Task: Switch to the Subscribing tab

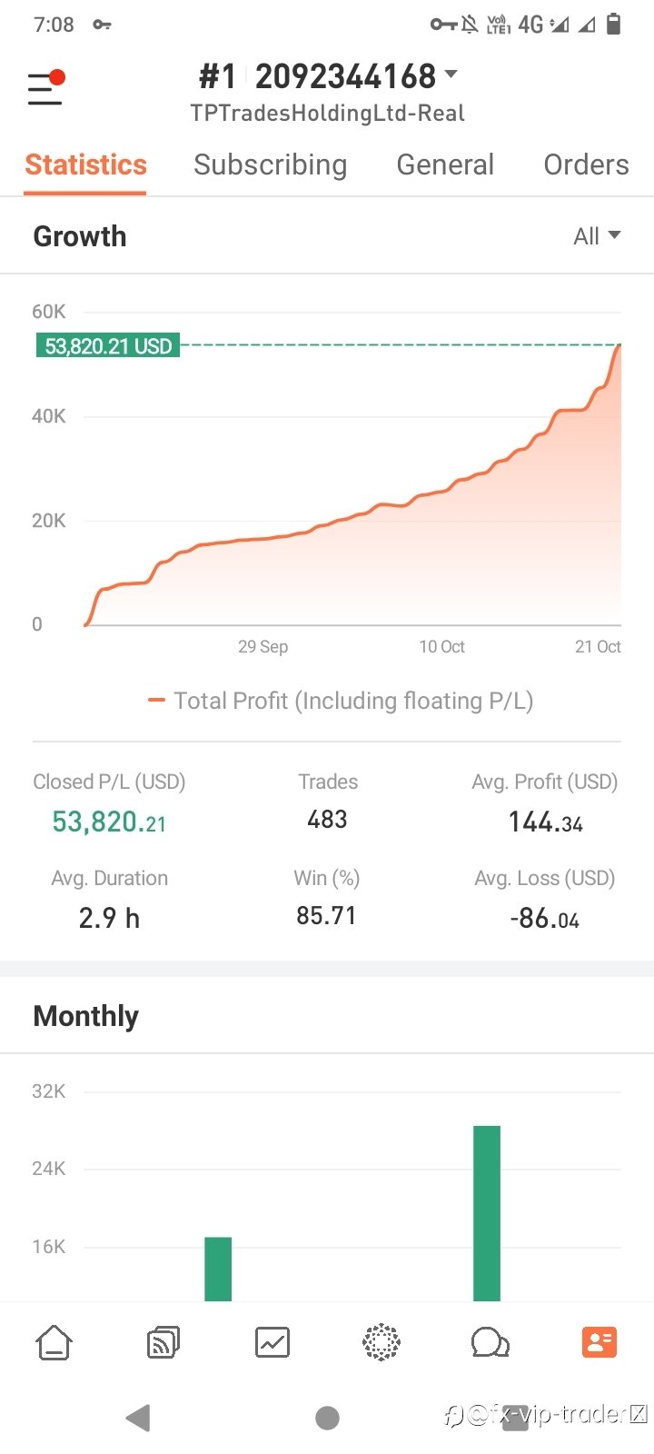Action: click(270, 164)
